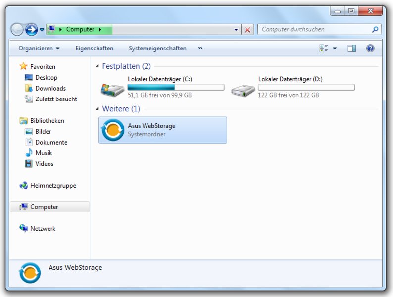The image size is (393, 297).
Task: Select Netzwerk in the navigation pane
Action: point(43,229)
